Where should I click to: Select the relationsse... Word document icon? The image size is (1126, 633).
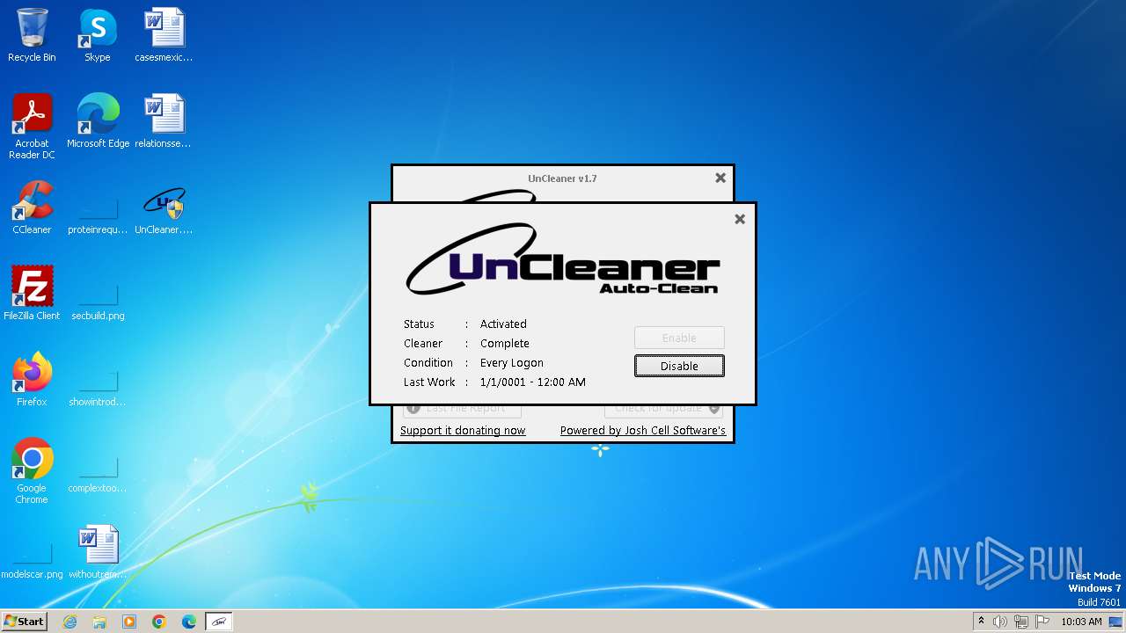[x=164, y=121]
